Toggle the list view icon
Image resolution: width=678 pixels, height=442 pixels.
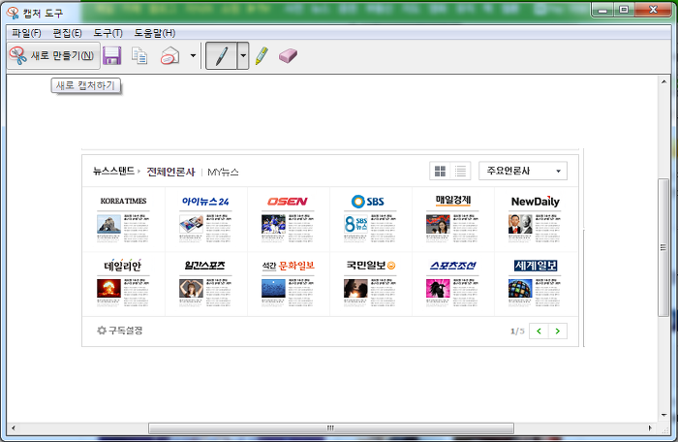[460, 171]
